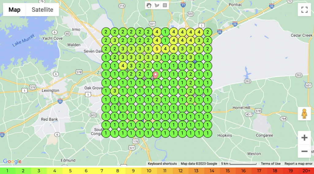Click the green 1 legend swatch
314x174 pixels.
[8, 171]
